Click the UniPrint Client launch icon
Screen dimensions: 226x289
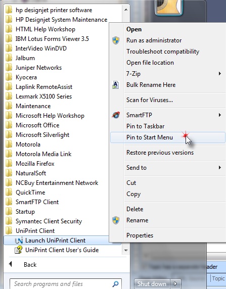[19, 240]
